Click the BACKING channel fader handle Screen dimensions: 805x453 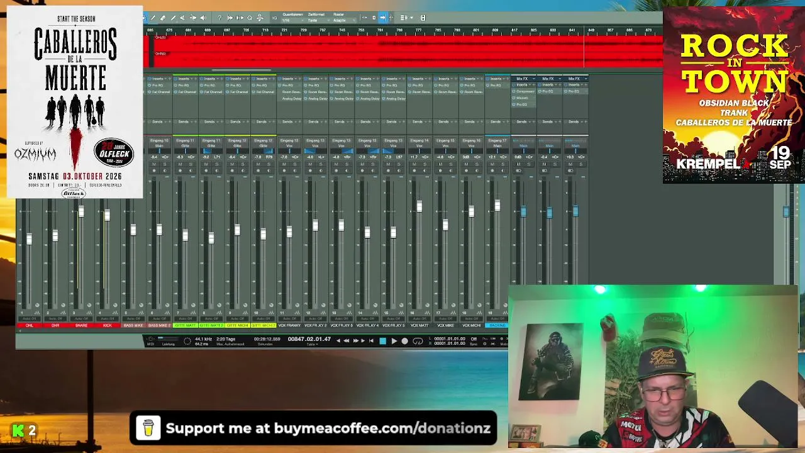(x=497, y=206)
